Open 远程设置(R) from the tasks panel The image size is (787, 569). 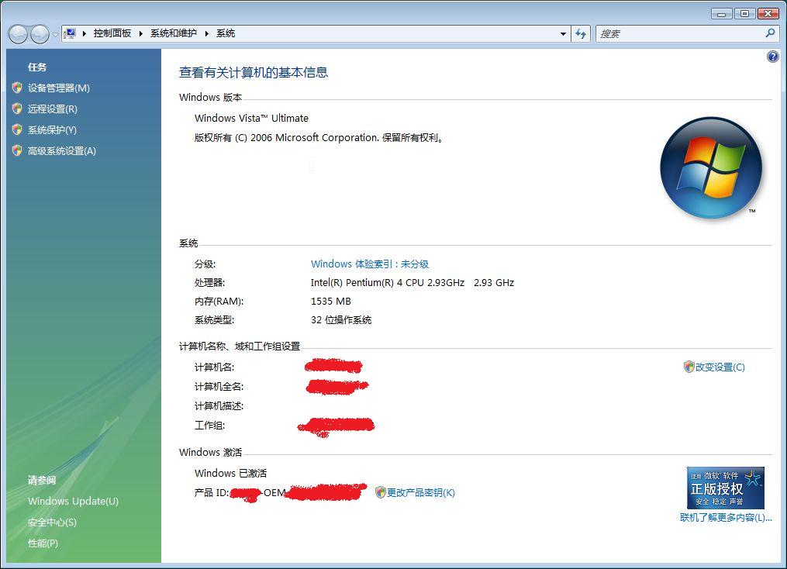pyautogui.click(x=52, y=109)
